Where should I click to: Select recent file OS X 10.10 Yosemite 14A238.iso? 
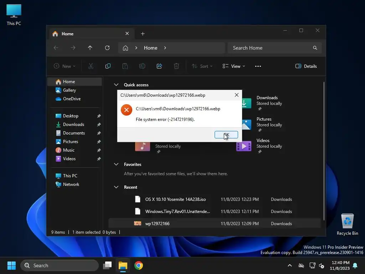pyautogui.click(x=214, y=199)
